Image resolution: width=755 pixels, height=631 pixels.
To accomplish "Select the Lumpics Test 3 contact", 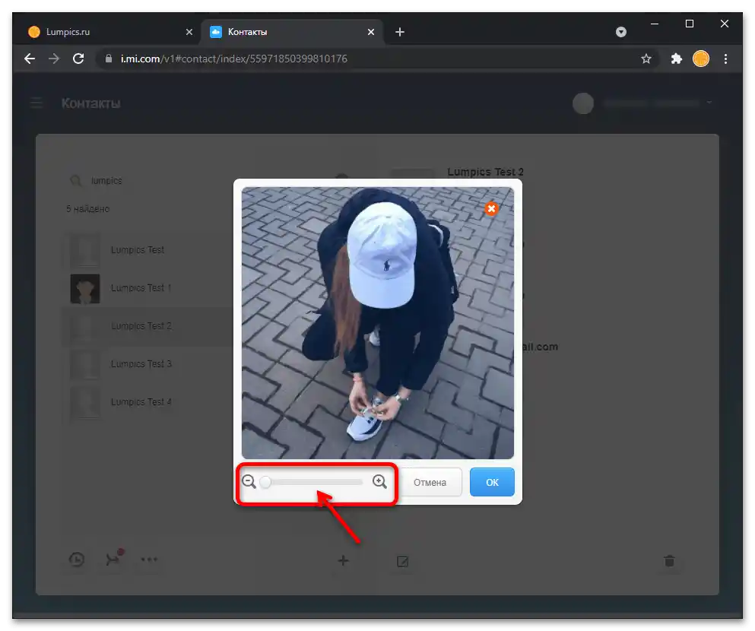I will (147, 364).
